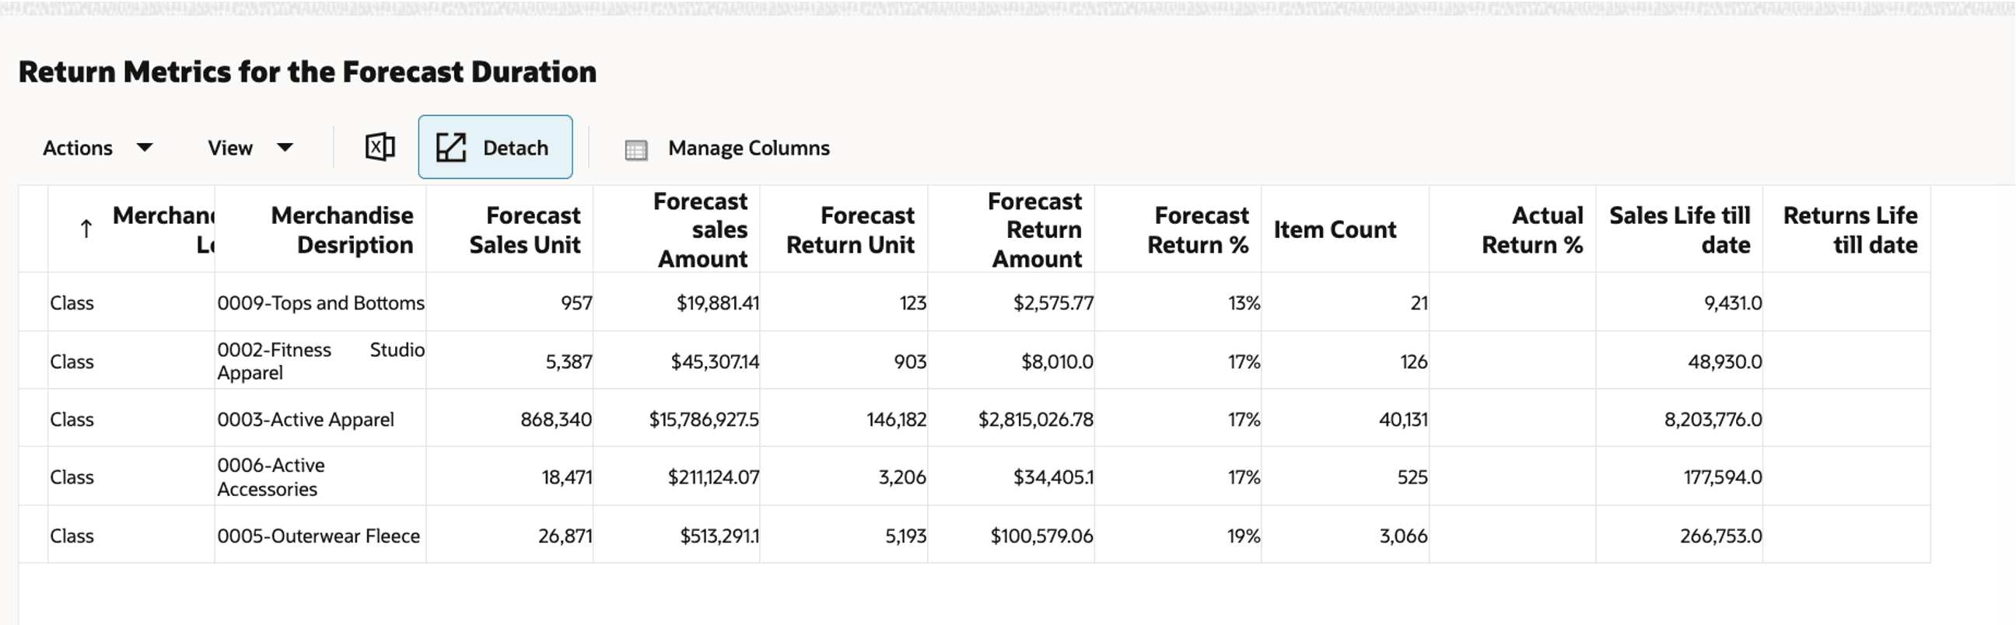Click the Actions dropdown arrow
The width and height of the screenshot is (2016, 625).
[x=144, y=147]
